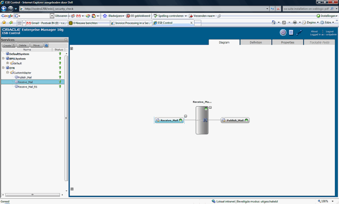Click the Favorites star icon
The width and height of the screenshot is (339, 204).
click(x=4, y=22)
